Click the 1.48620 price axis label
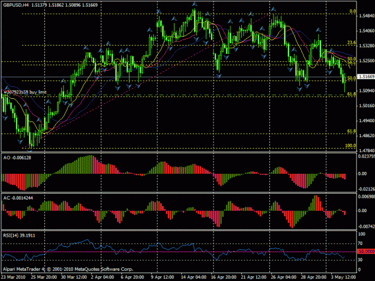The height and width of the screenshot is (281, 375). tap(367, 135)
